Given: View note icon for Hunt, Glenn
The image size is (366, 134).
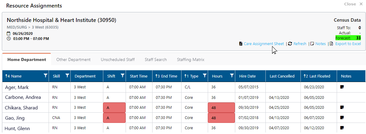Looking at the screenshot, I should pos(342,128).
